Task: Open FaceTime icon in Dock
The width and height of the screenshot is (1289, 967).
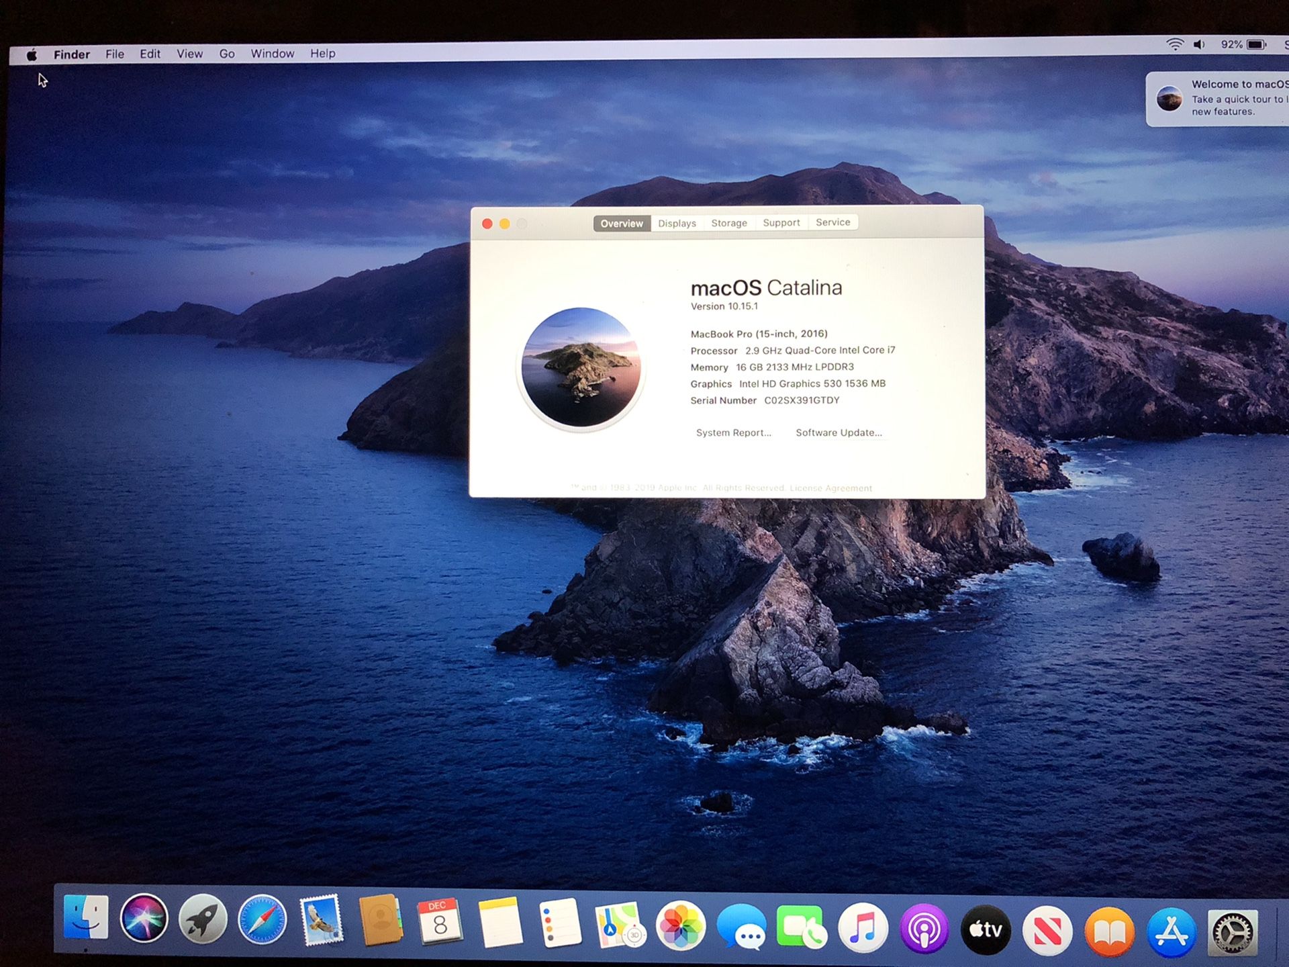Action: point(801,929)
